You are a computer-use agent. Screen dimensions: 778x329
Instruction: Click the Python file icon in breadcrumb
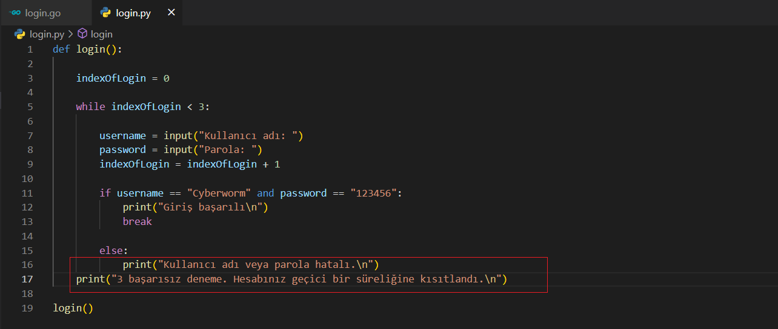20,34
